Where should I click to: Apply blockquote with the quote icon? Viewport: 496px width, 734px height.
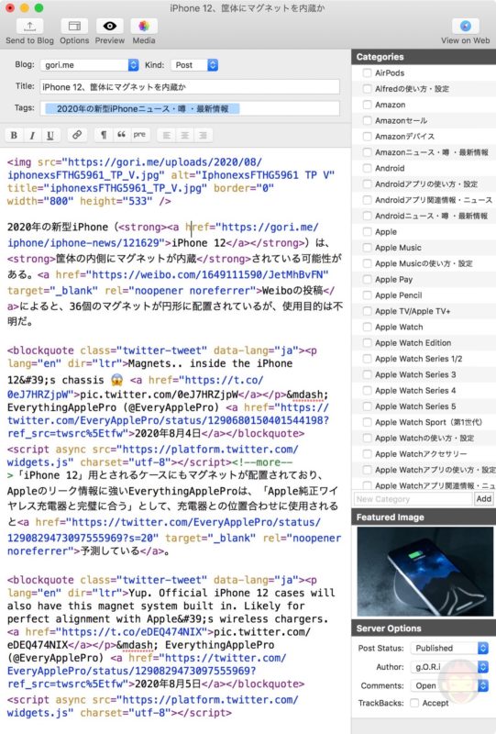(121, 135)
